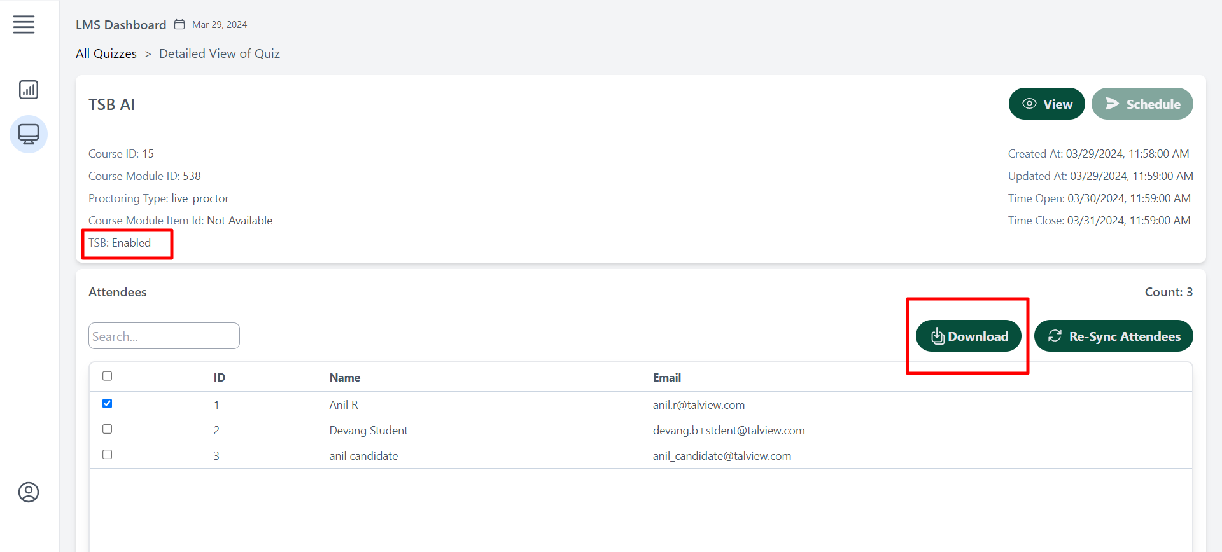The image size is (1222, 552).
Task: Click the Email column header
Action: (x=667, y=378)
